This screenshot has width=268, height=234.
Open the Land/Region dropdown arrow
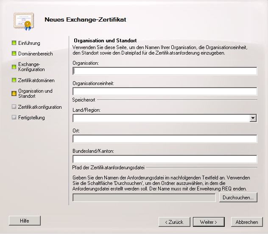pyautogui.click(x=253, y=118)
